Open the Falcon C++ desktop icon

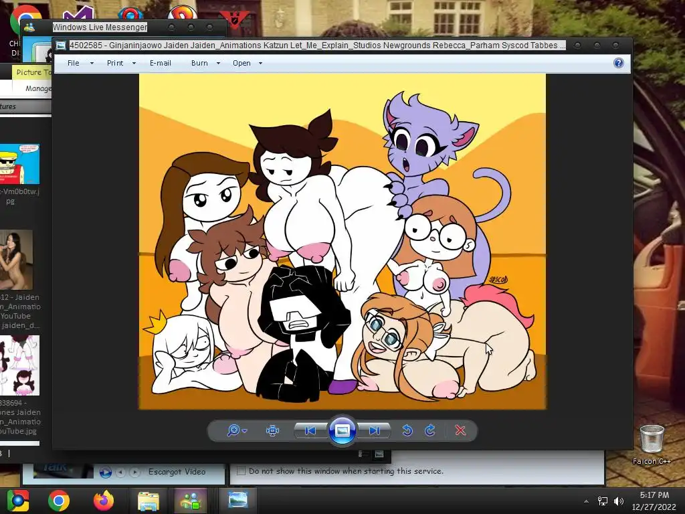point(652,444)
